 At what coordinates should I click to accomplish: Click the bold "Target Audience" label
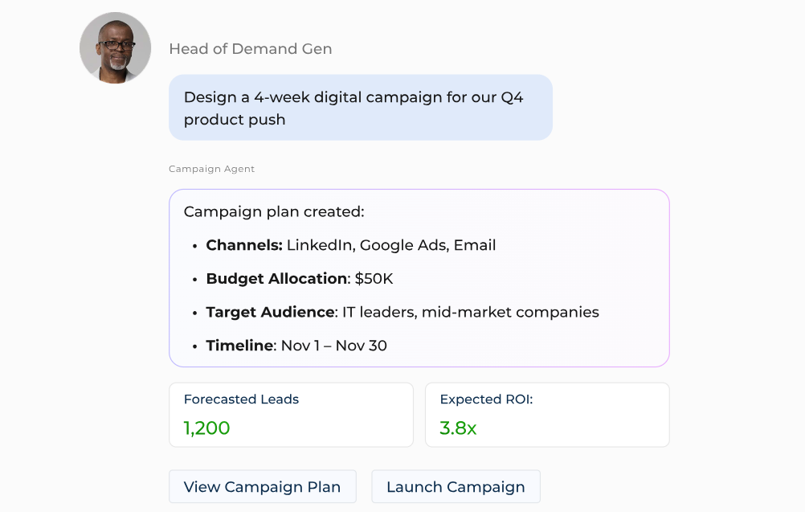pyautogui.click(x=270, y=312)
